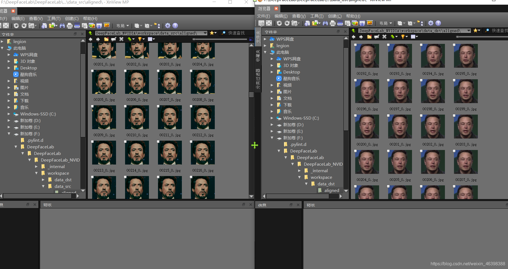Rotate right in the left XnView window
This screenshot has width=508, height=269.
[x=24, y=26]
